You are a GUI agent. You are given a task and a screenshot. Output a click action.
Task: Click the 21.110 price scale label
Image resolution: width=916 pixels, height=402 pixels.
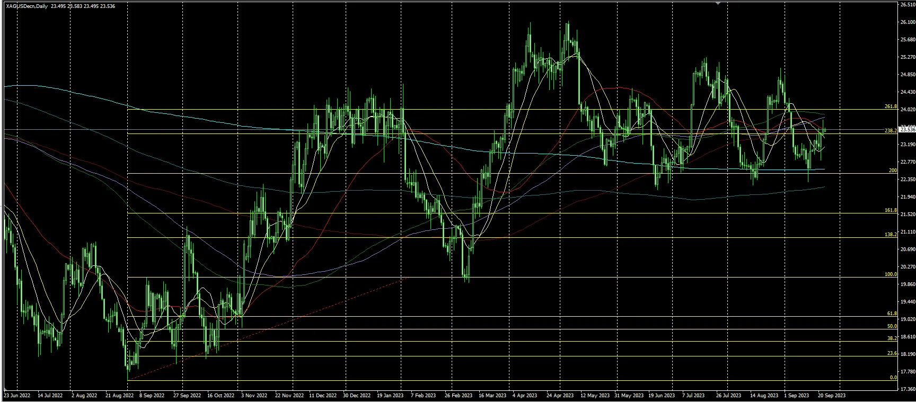(x=908, y=231)
